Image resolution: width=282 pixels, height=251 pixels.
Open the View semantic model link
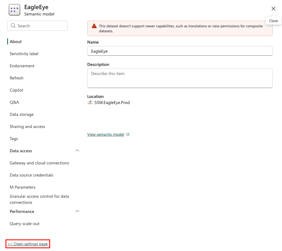coord(106,134)
